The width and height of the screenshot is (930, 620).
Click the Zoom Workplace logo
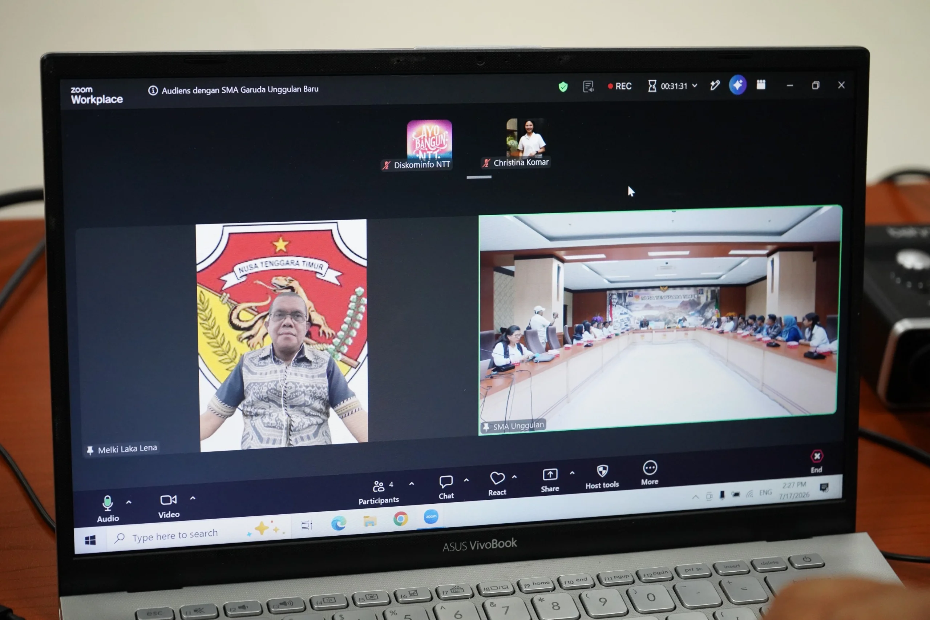[x=96, y=95]
